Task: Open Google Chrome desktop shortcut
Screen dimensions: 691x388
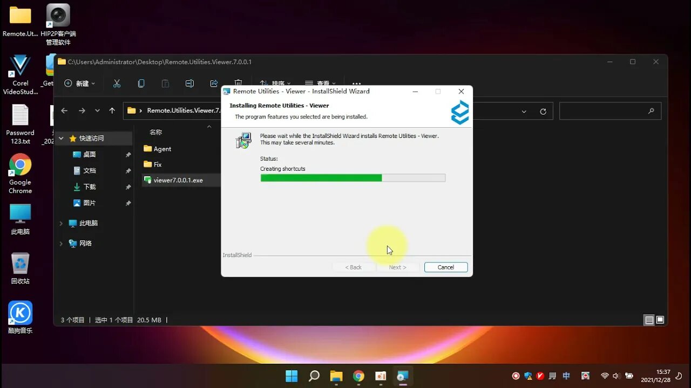Action: (20, 174)
